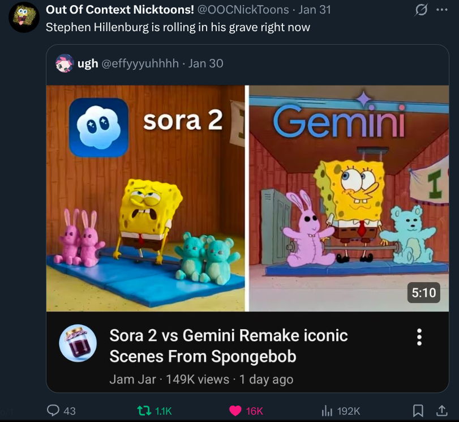Click the Stephen Hillenburg tweet text
Viewport: 459px width, 422px height.
coord(178,27)
